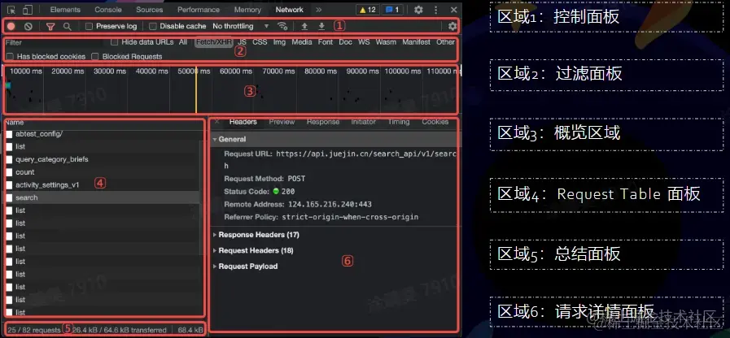Image resolution: width=730 pixels, height=338 pixels.
Task: Check Blocked Requests
Action: 95,56
